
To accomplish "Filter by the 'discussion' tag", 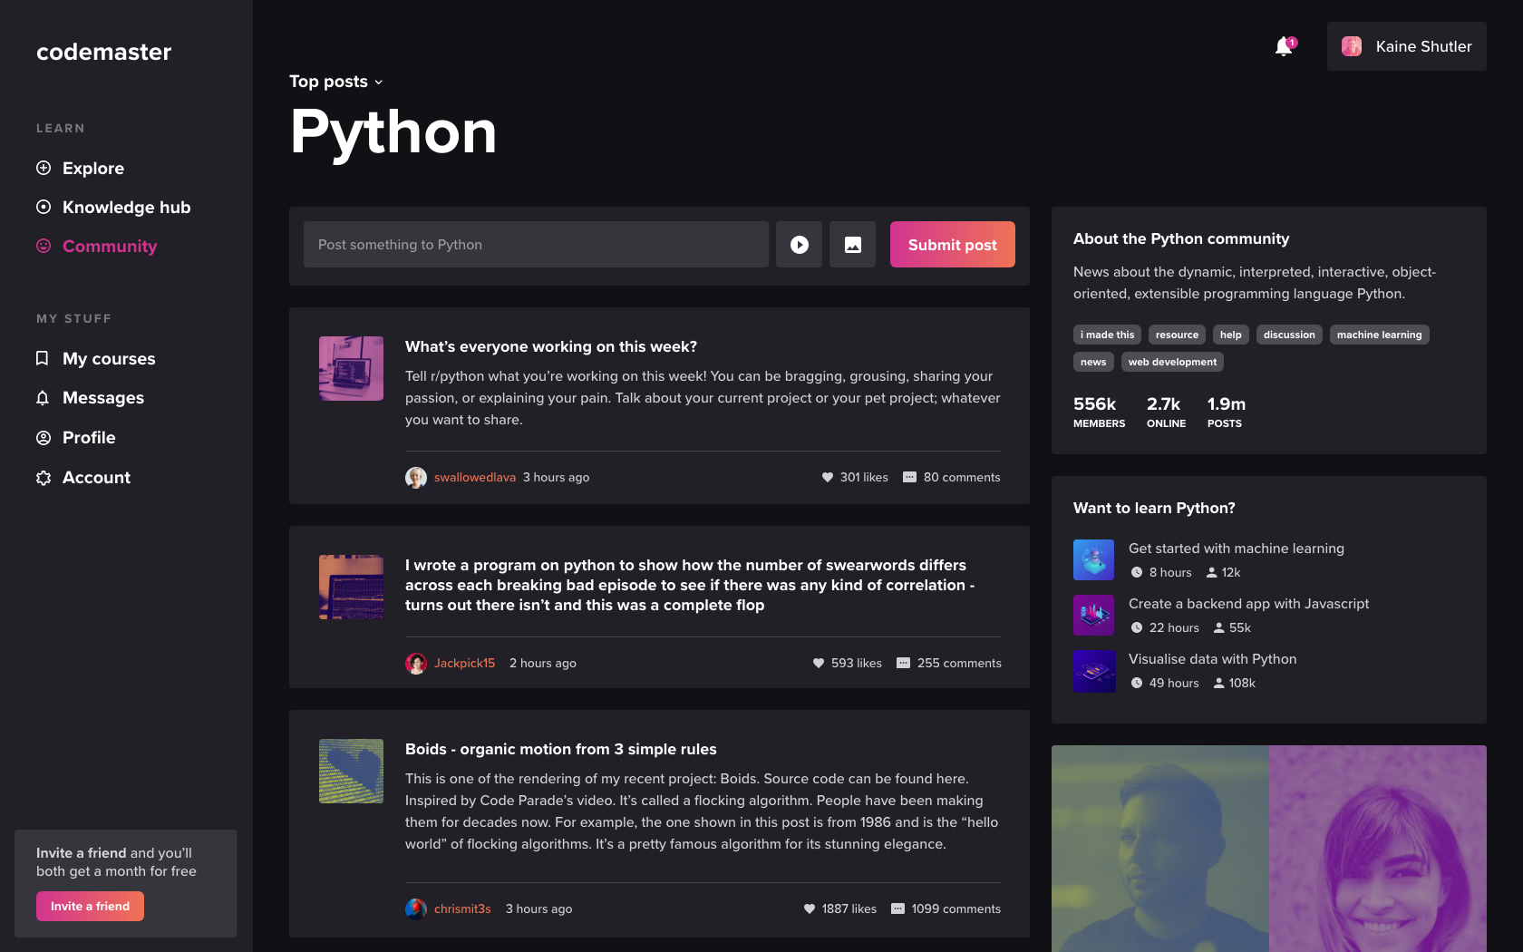I will pyautogui.click(x=1289, y=335).
